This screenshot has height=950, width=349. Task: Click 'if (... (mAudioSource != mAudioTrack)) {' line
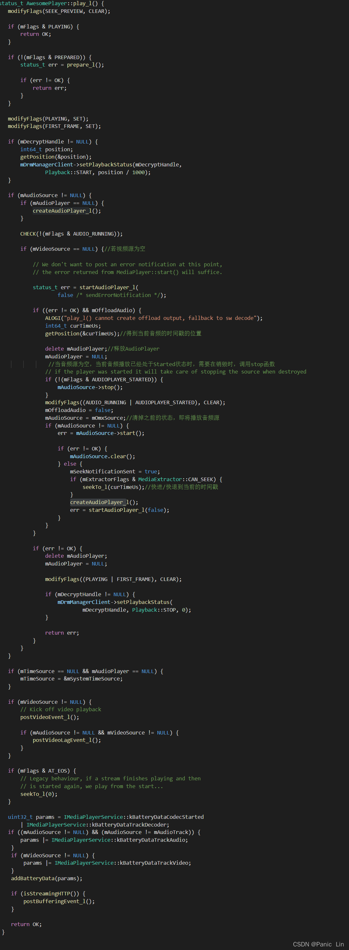(104, 832)
